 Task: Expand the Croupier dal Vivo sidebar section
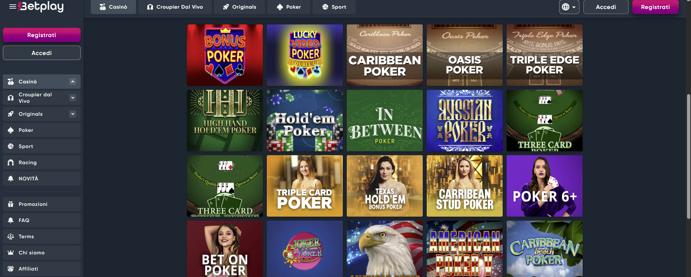73,98
